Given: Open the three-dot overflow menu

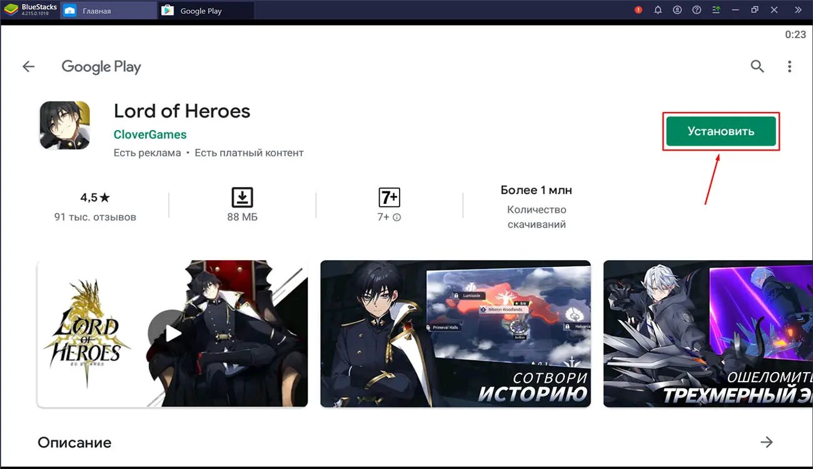Looking at the screenshot, I should (x=789, y=66).
